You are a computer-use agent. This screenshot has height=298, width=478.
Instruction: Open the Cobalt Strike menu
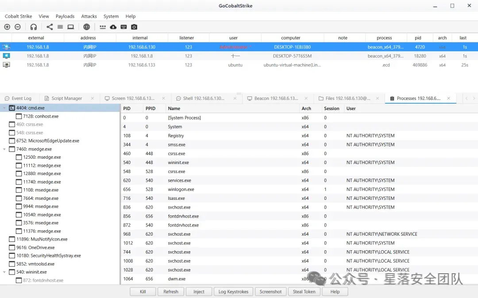(18, 16)
